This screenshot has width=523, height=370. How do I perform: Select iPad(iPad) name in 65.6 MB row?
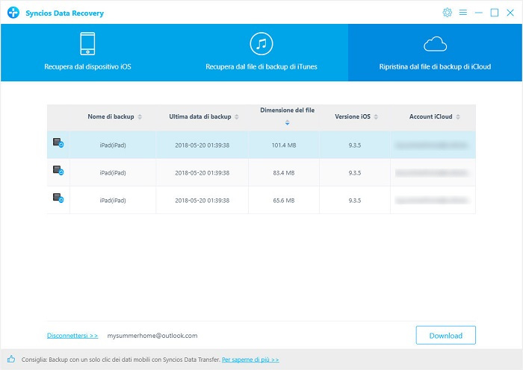pos(113,201)
